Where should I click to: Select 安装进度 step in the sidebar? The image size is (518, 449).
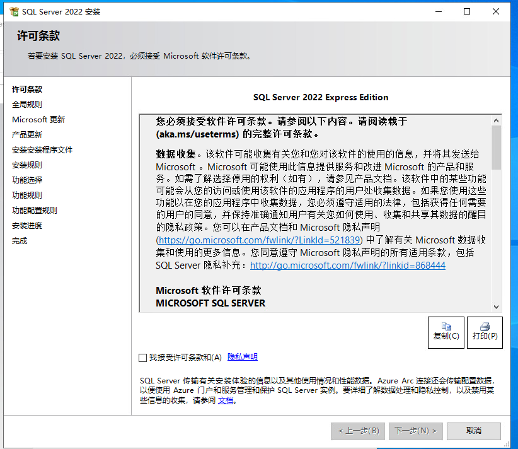click(x=27, y=226)
